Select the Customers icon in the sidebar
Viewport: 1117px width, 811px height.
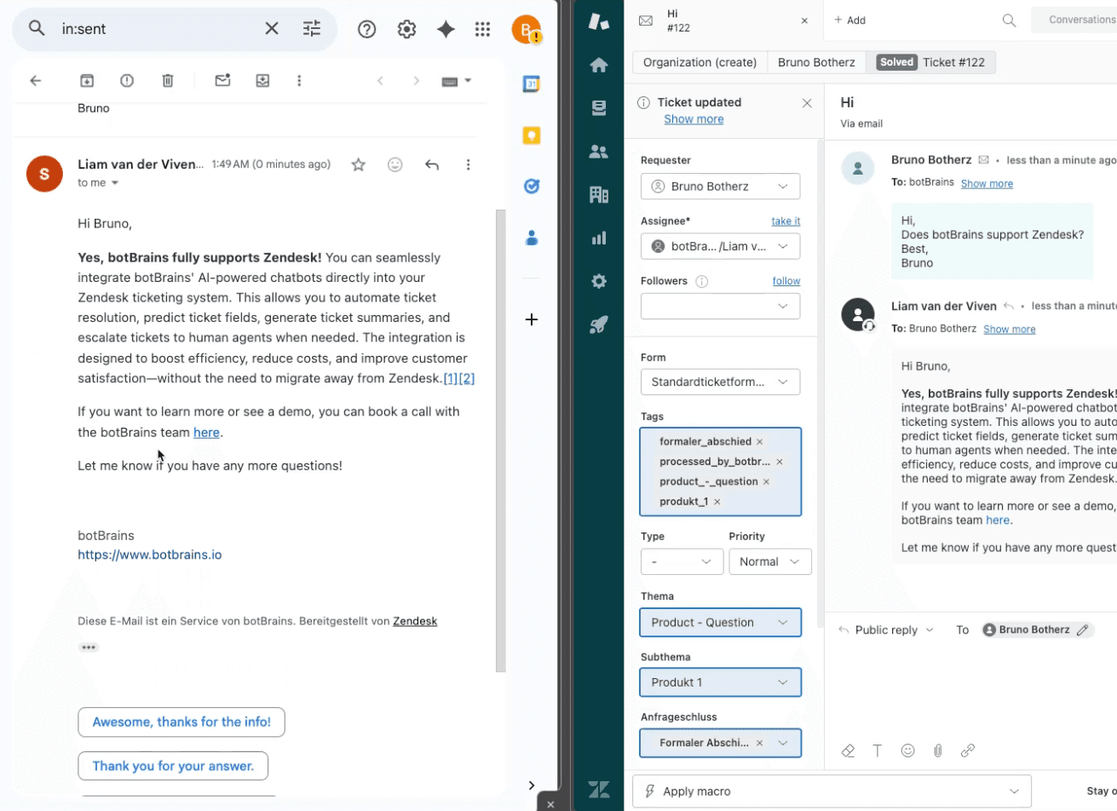599,151
